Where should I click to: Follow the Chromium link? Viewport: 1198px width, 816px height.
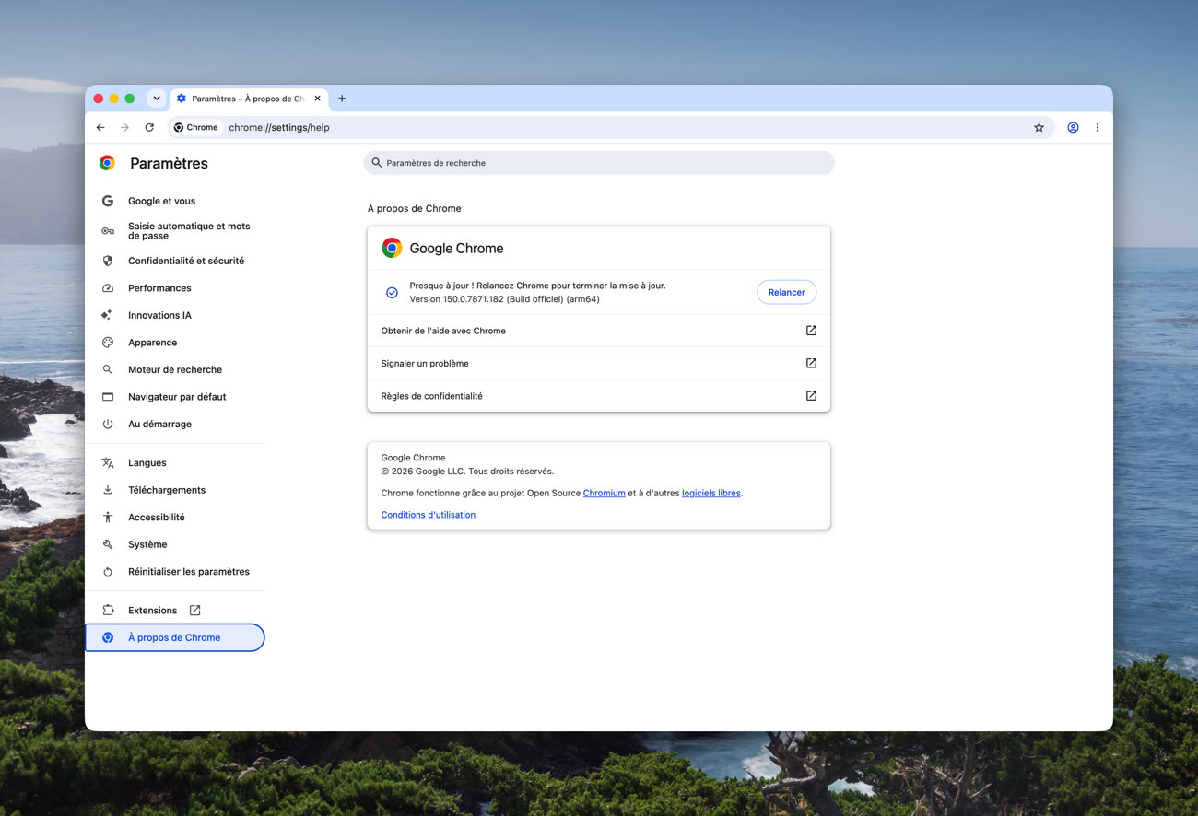tap(605, 493)
